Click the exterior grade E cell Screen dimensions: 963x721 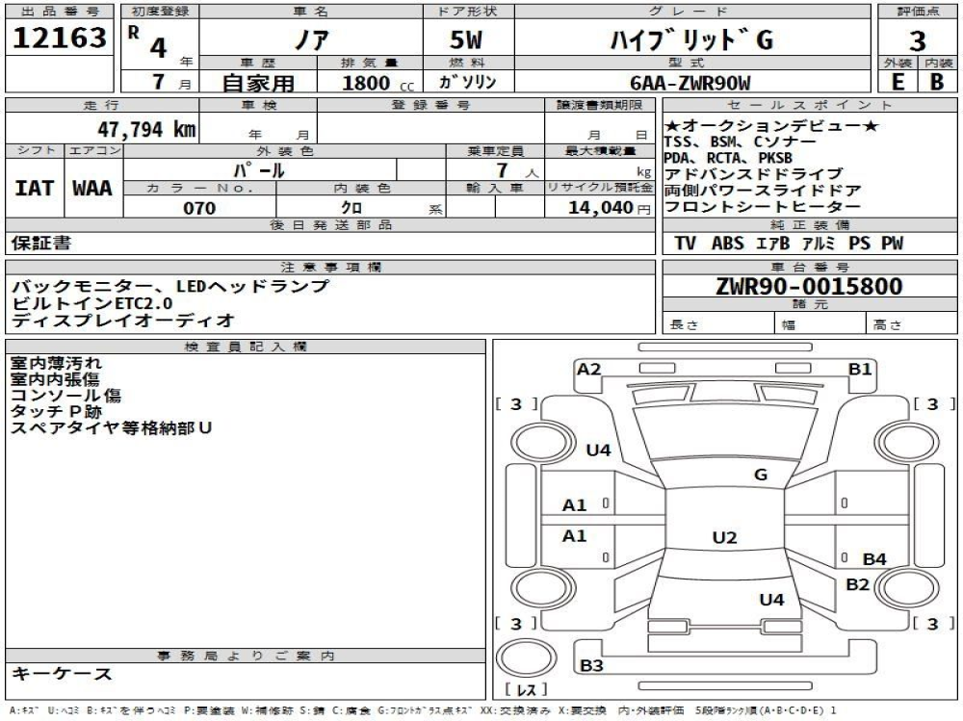(897, 82)
